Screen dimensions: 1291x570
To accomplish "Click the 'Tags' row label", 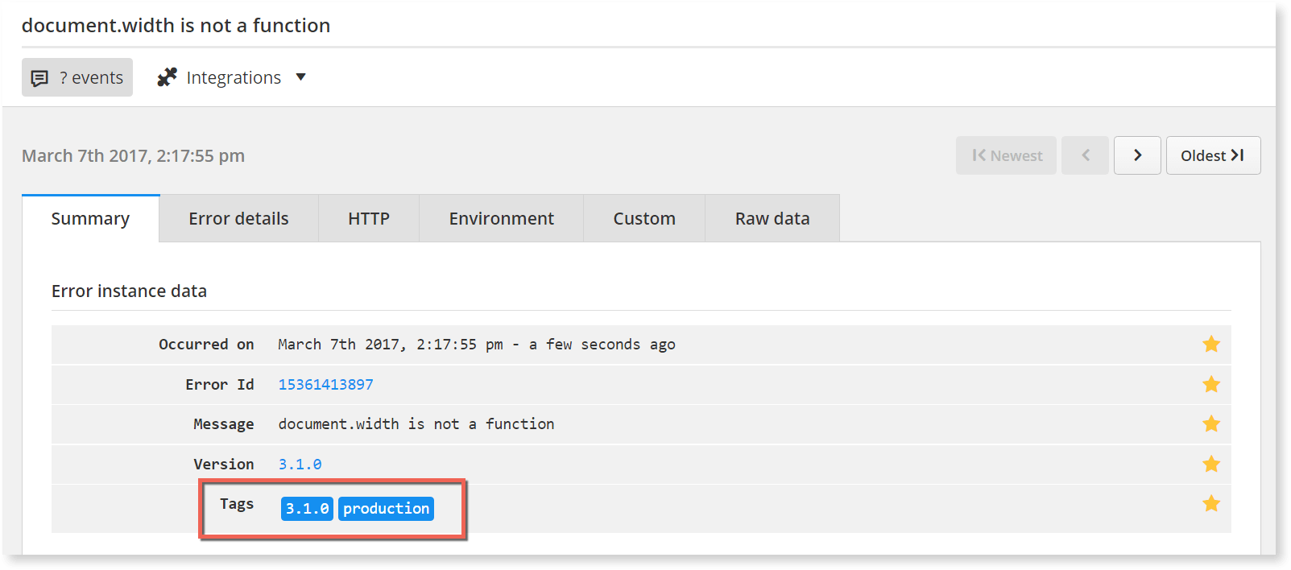I will coord(237,504).
